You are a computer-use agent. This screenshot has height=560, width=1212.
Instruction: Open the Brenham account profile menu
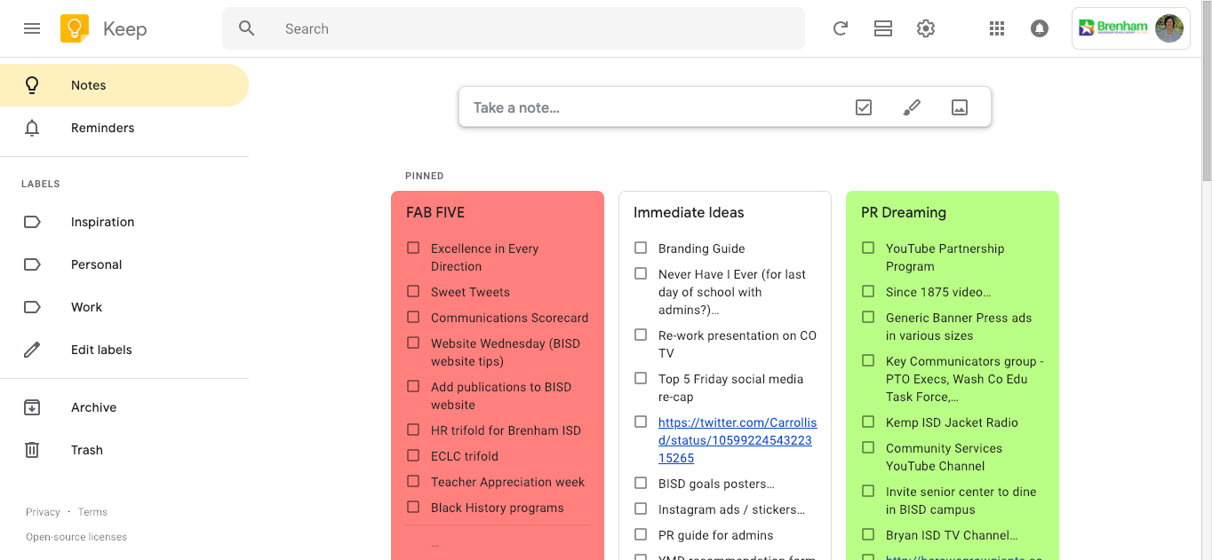click(x=1130, y=28)
